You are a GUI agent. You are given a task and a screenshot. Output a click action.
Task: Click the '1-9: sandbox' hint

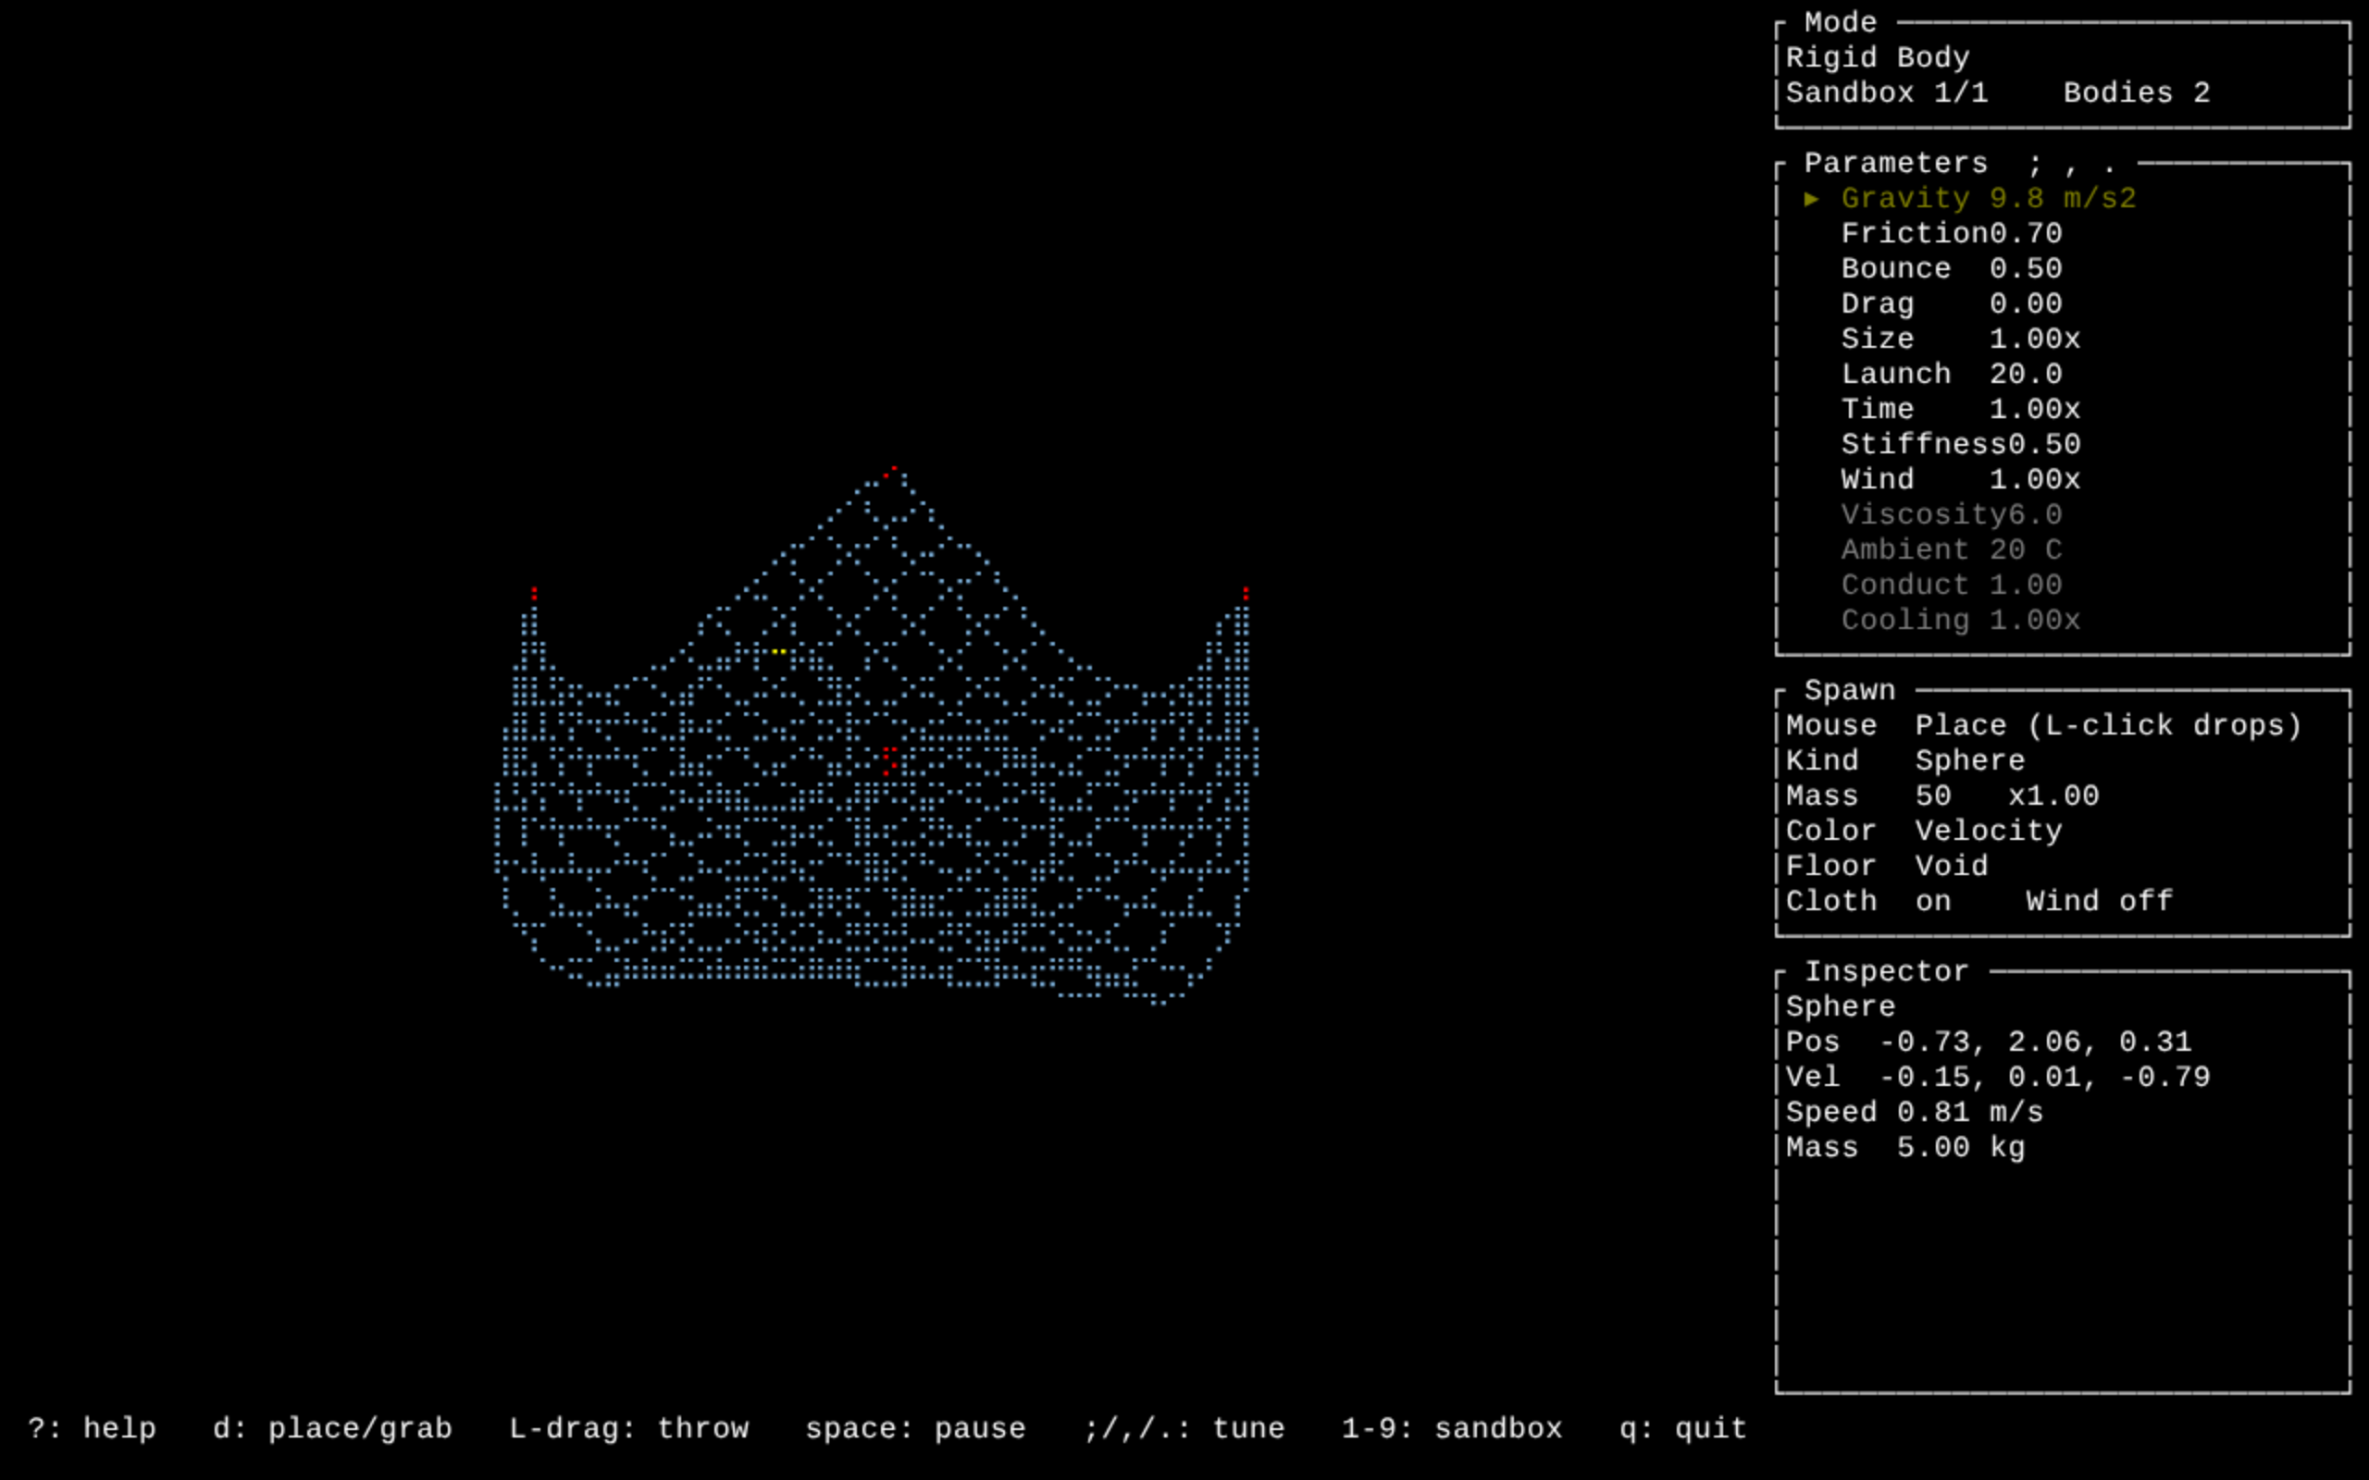1452,1429
